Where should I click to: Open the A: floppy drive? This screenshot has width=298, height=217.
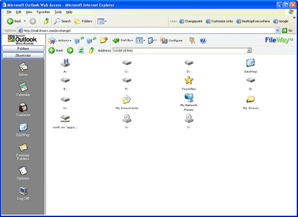(65, 63)
